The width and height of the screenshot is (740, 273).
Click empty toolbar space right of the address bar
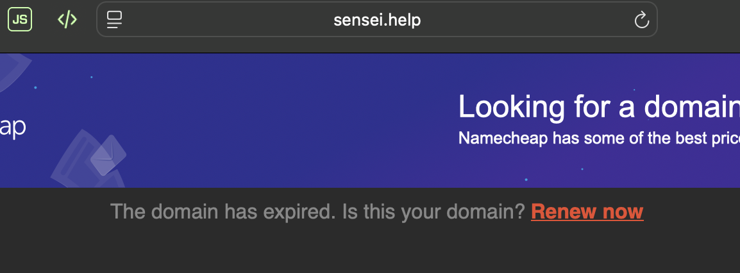pyautogui.click(x=699, y=20)
